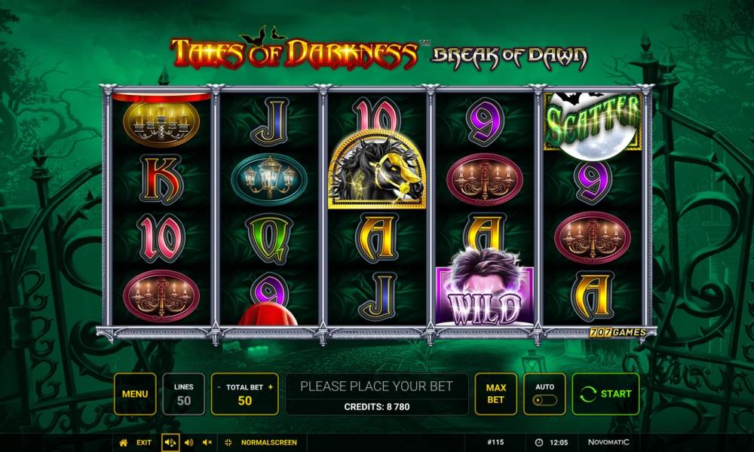
Task: Click the NORMALSCREEN label
Action: [269, 442]
